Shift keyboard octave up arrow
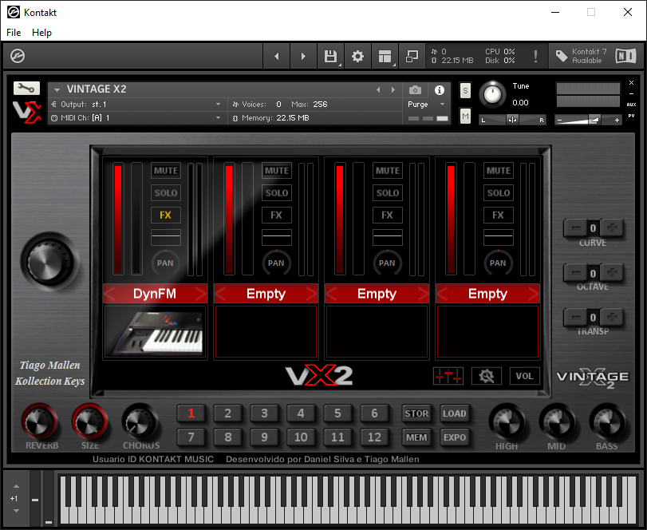The width and height of the screenshot is (647, 530). click(x=16, y=487)
